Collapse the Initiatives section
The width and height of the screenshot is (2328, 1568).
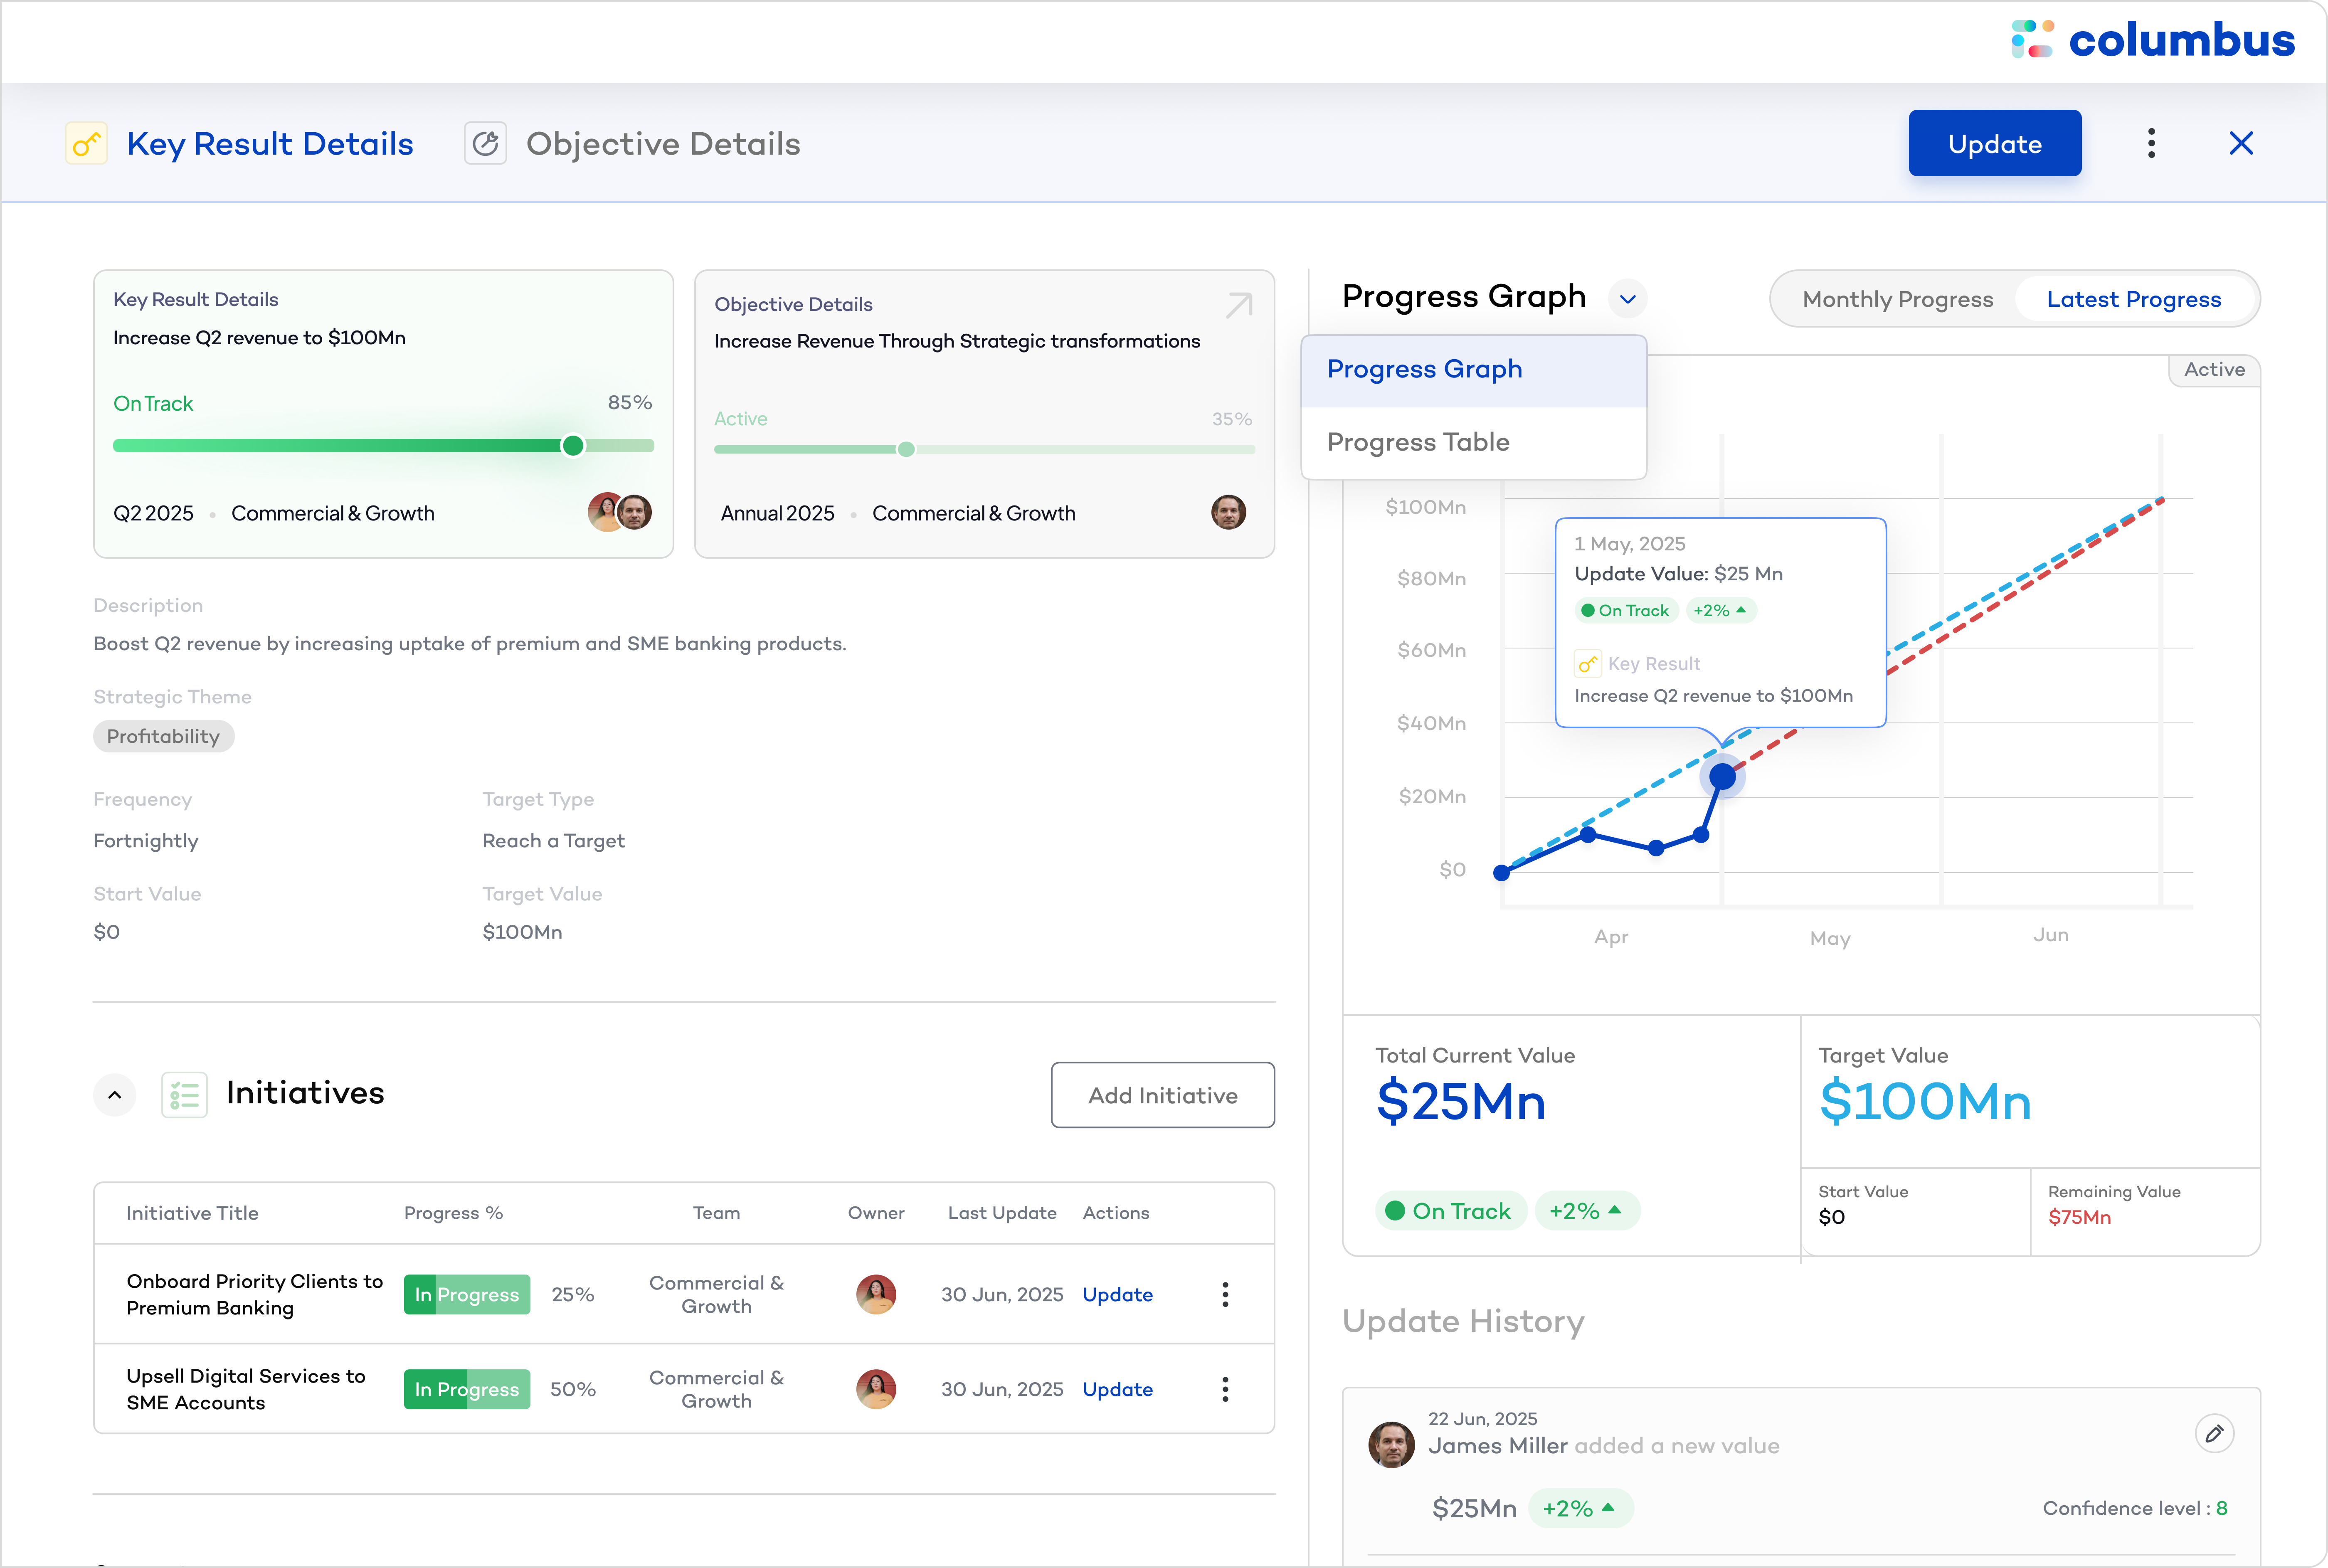pyautogui.click(x=115, y=1094)
